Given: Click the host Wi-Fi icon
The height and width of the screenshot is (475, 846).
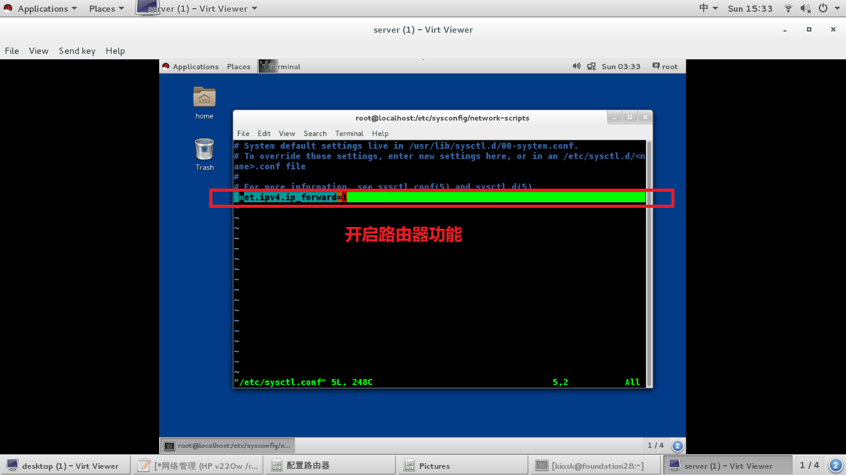Looking at the screenshot, I should 788,9.
